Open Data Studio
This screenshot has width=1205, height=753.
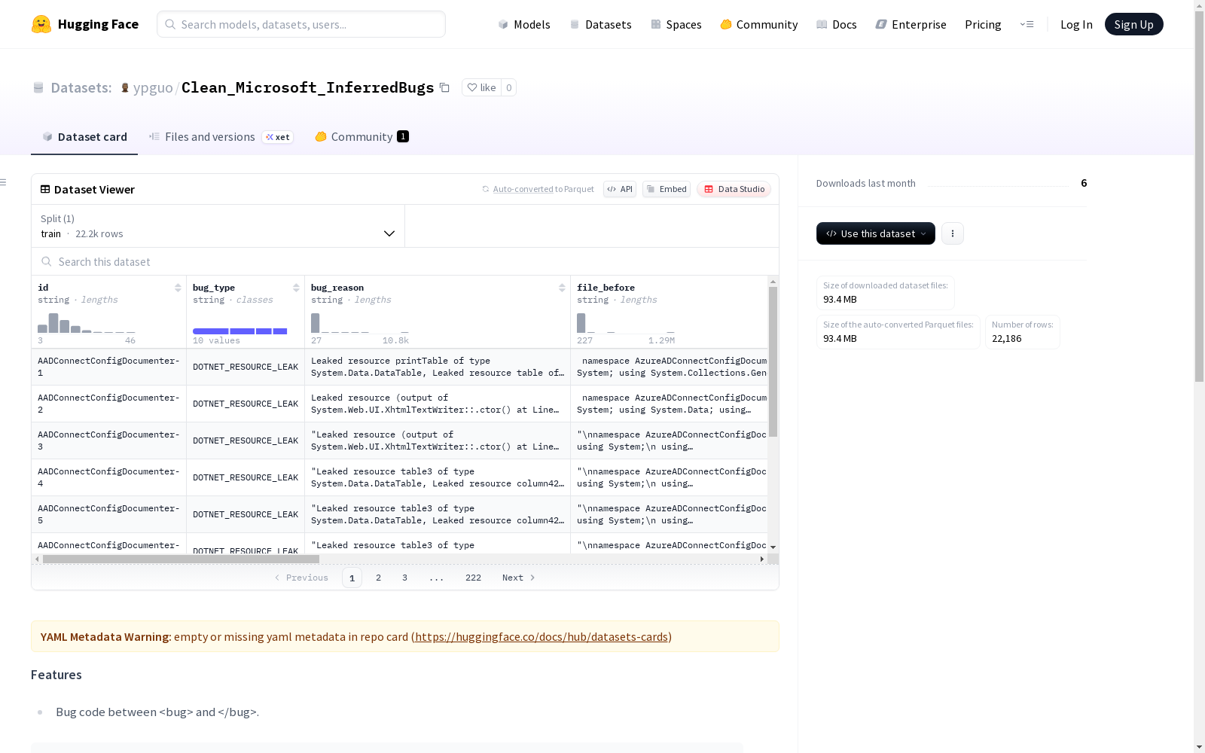[x=734, y=189]
